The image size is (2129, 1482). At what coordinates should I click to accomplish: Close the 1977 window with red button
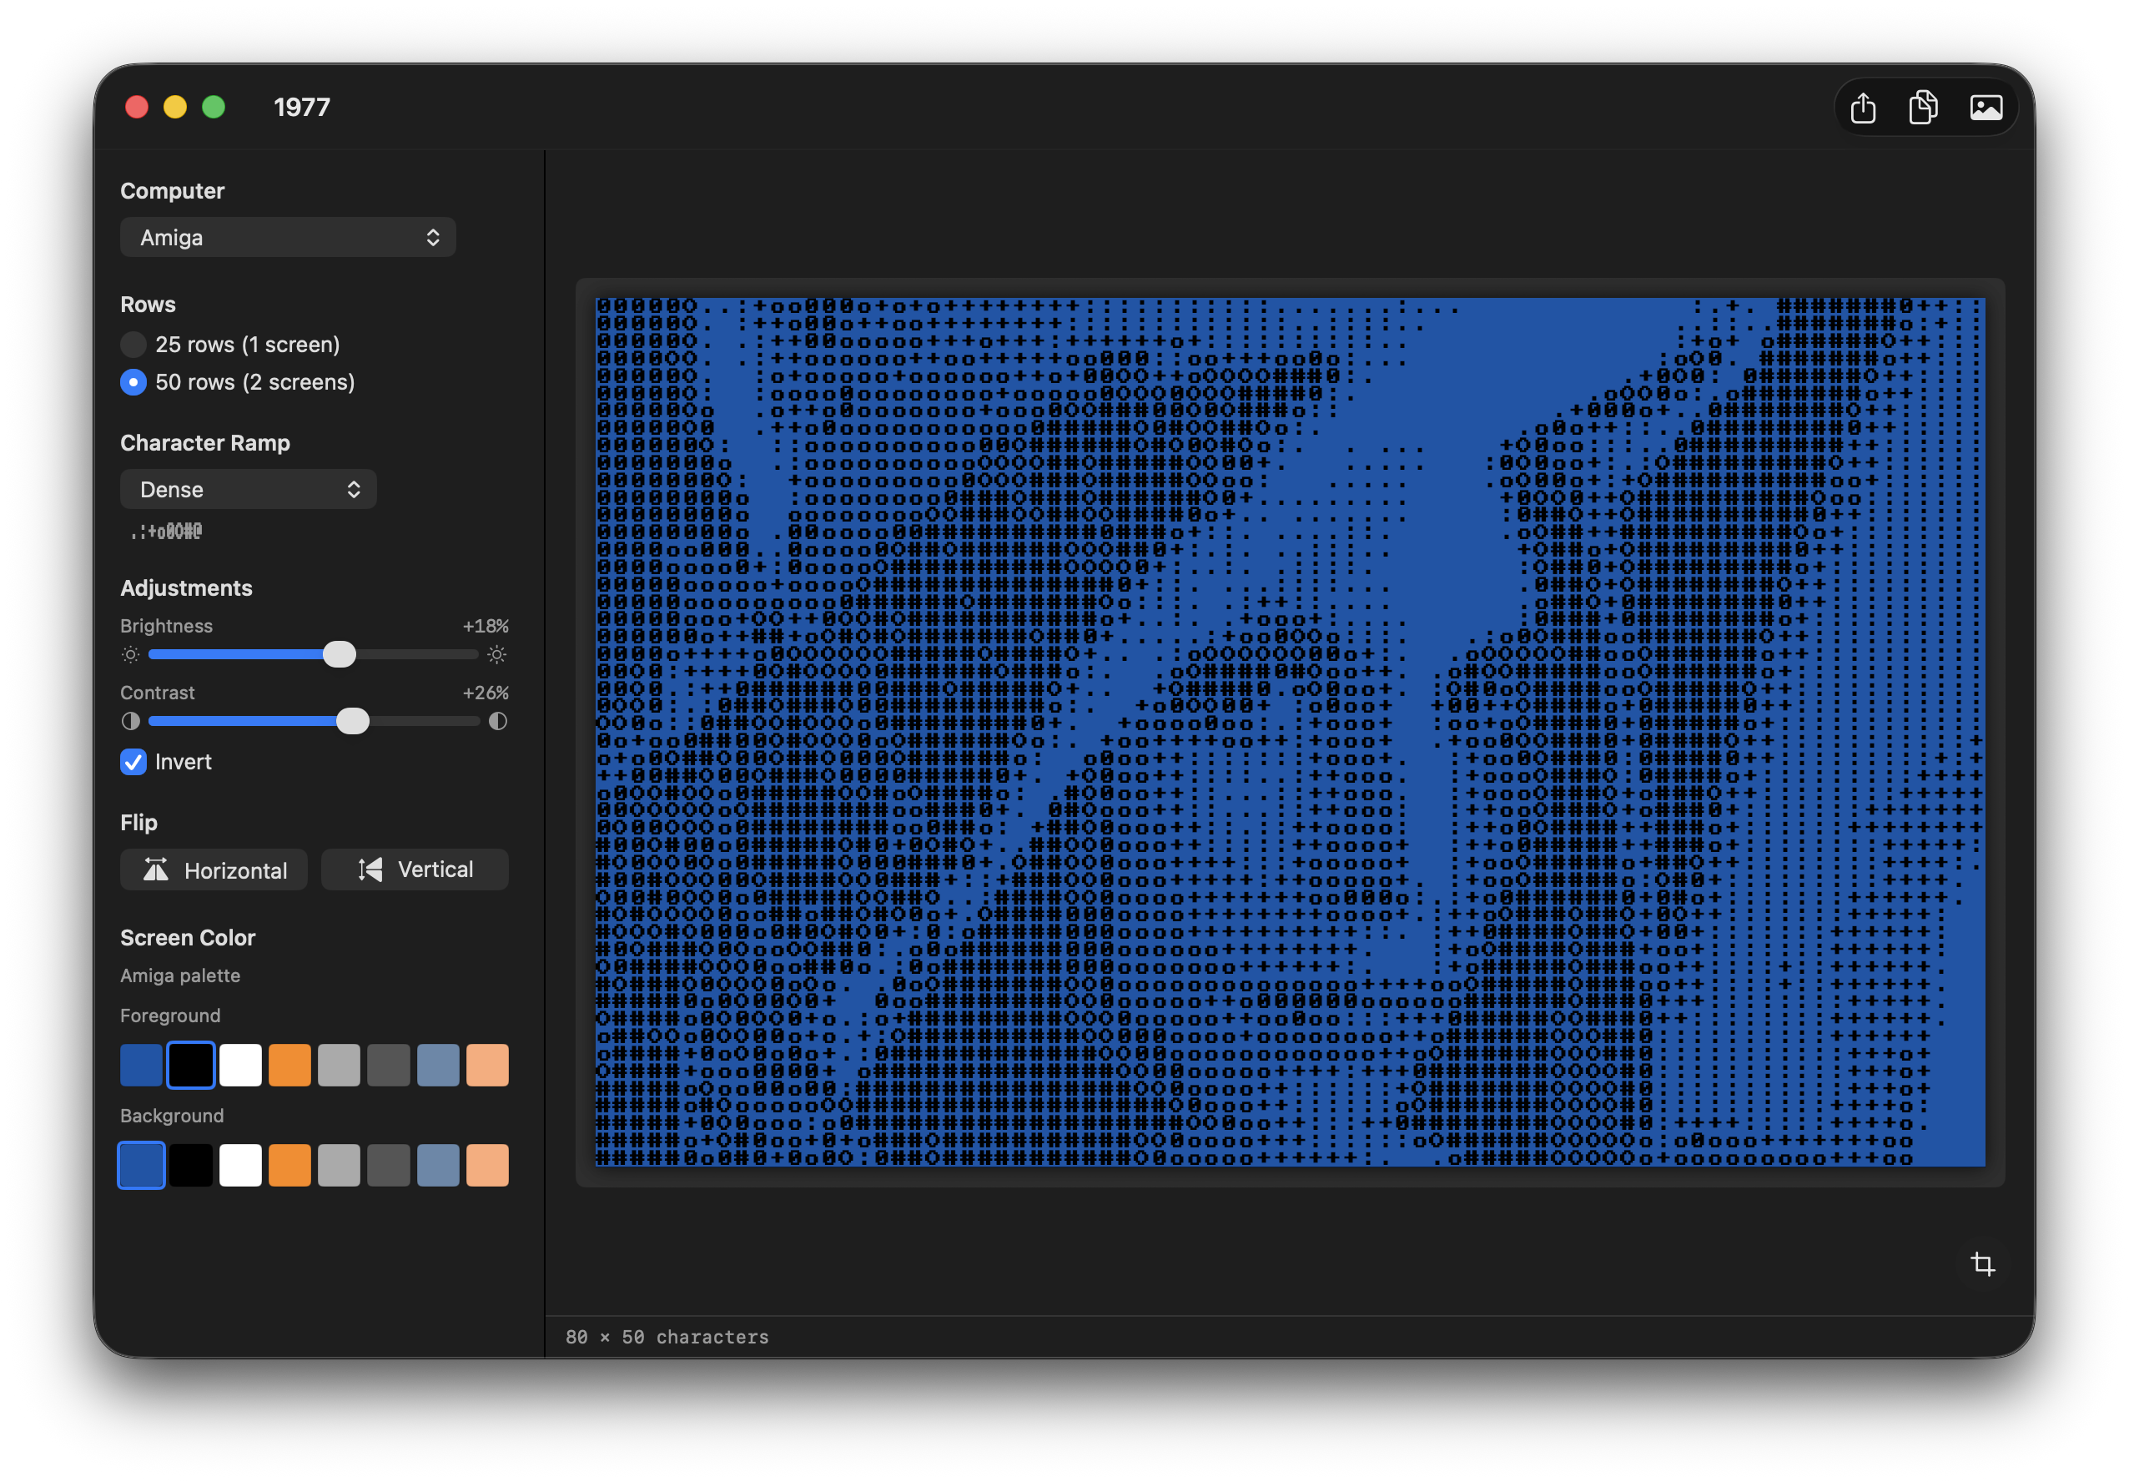click(x=136, y=108)
